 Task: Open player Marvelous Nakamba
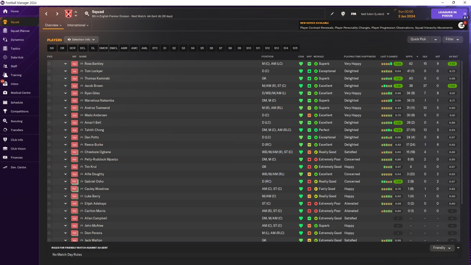point(99,100)
